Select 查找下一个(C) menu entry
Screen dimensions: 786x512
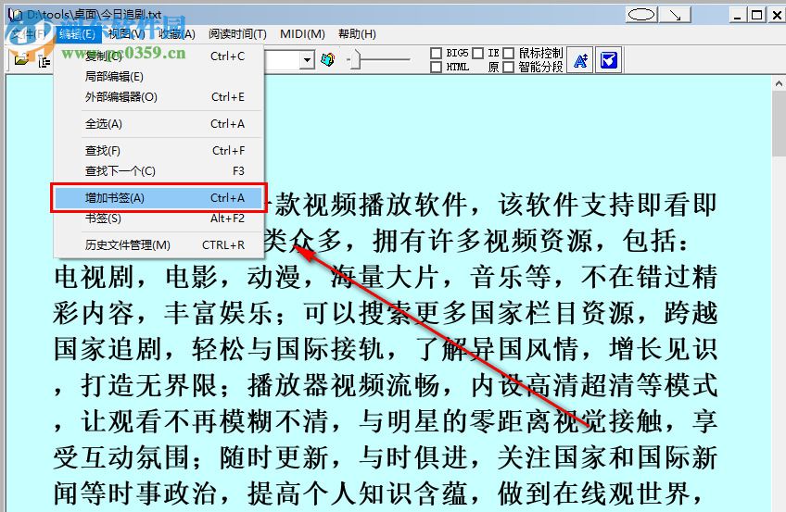tap(158, 170)
